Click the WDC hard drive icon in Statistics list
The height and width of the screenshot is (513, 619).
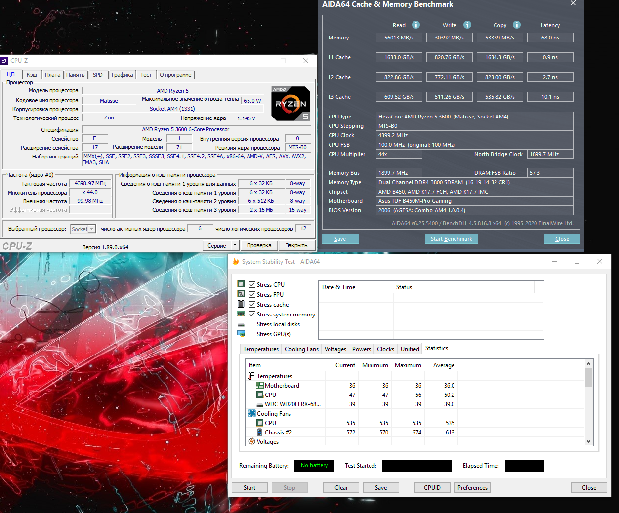tap(260, 404)
